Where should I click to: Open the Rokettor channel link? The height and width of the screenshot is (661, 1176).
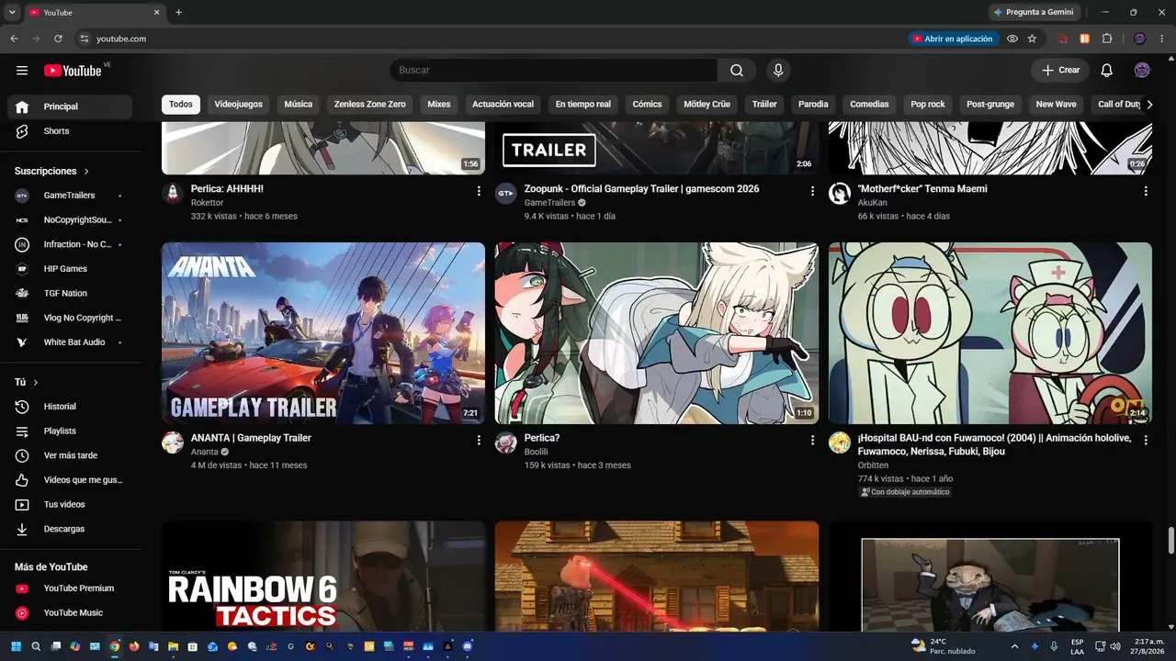(x=207, y=203)
